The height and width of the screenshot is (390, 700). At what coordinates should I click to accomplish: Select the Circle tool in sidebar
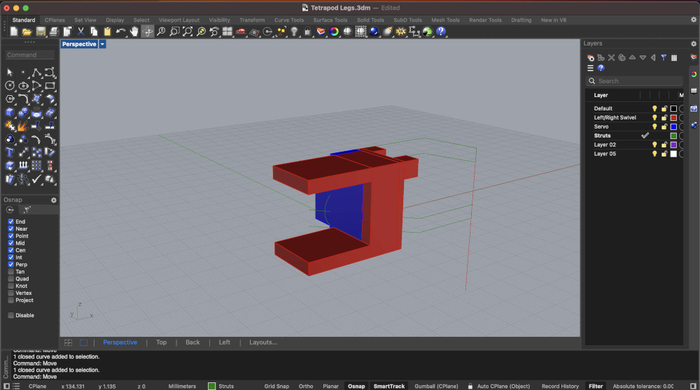(10, 85)
